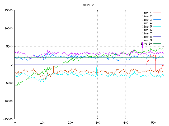
Task: Click the 300 x-axis tick label
Action: (x=97, y=122)
